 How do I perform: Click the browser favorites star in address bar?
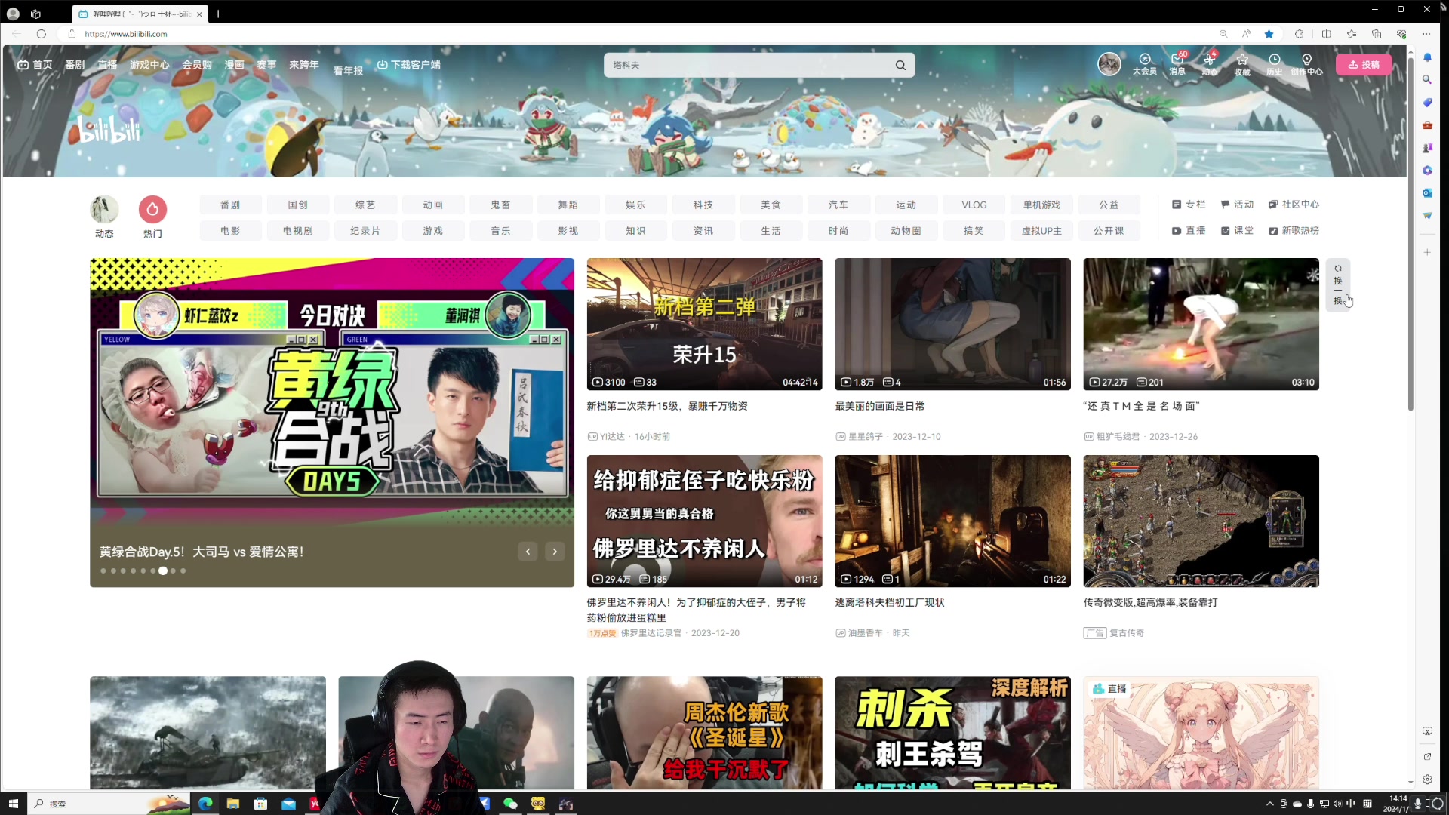1269,34
